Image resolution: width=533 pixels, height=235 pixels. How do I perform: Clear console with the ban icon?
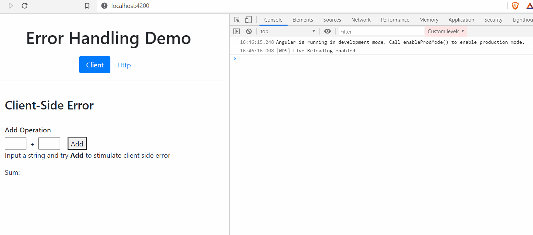249,31
